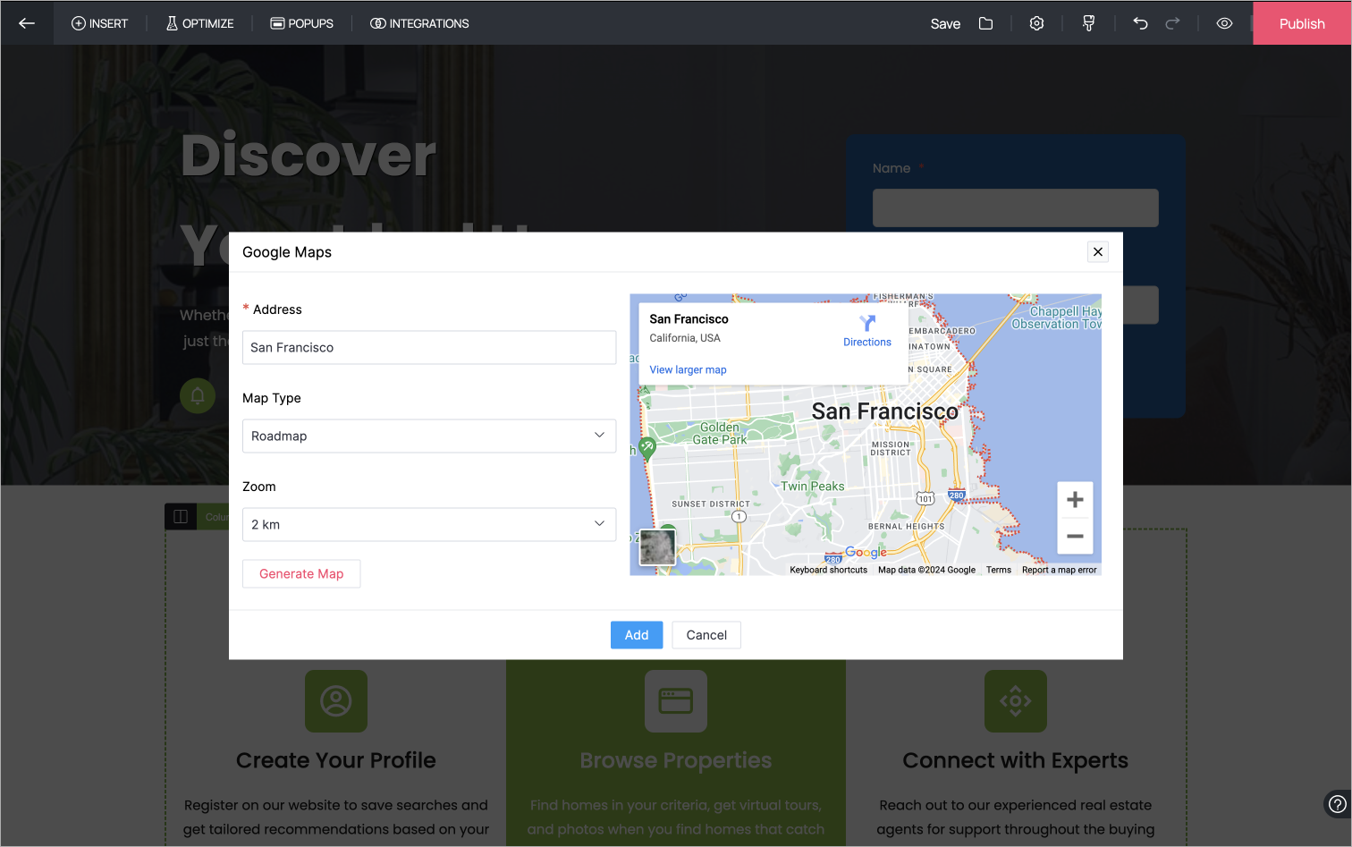Preview the page with the eye icon
Viewport: 1352px width, 847px height.
coord(1224,23)
